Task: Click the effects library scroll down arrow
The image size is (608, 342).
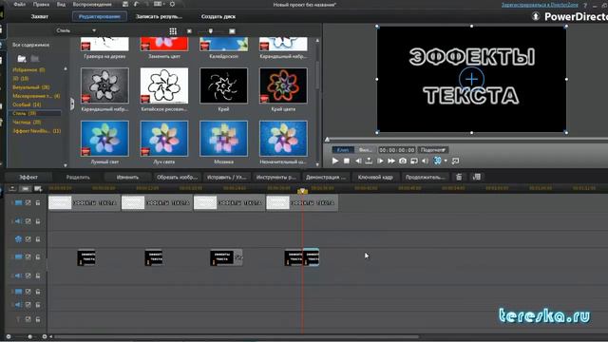Action: [x=317, y=164]
